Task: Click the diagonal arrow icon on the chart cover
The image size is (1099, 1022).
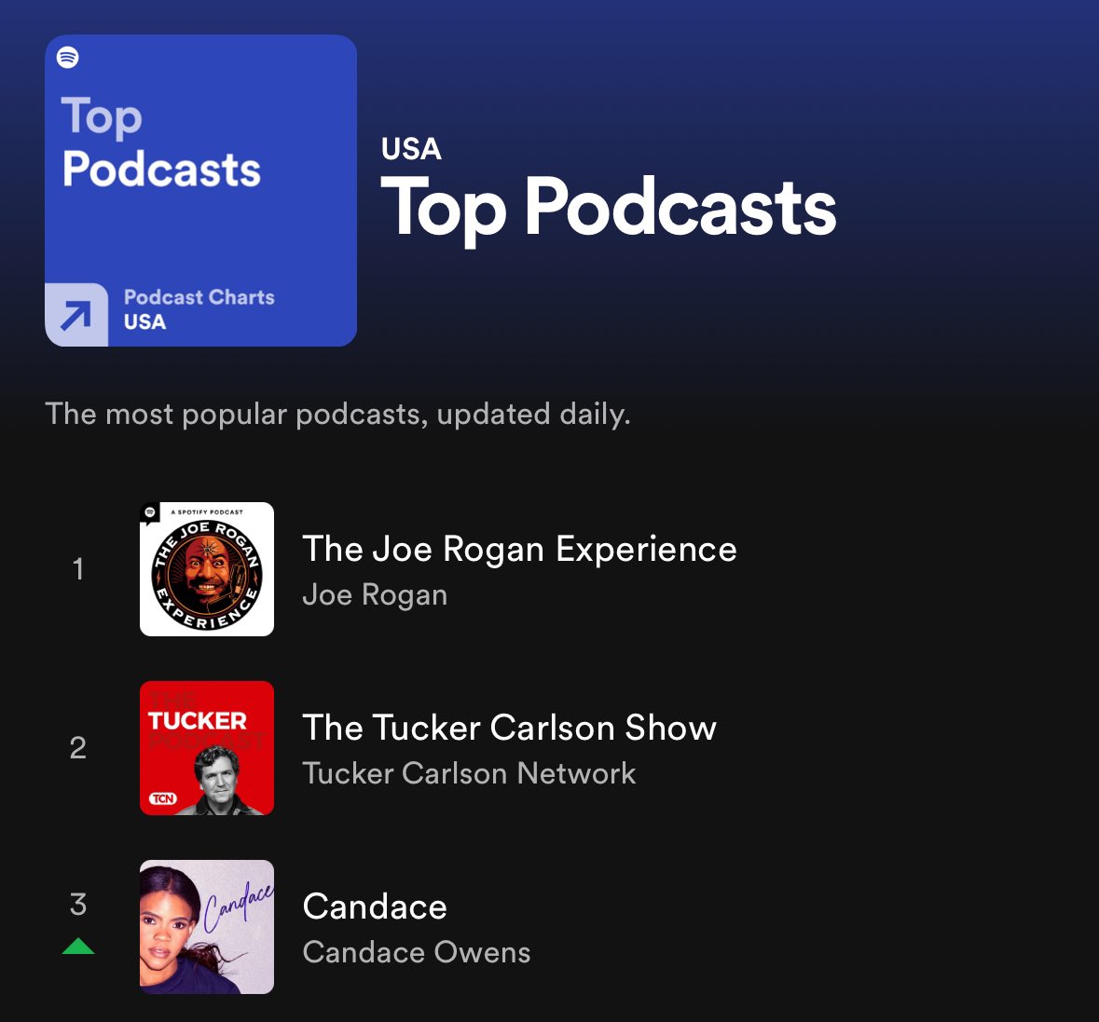Action: 75,314
